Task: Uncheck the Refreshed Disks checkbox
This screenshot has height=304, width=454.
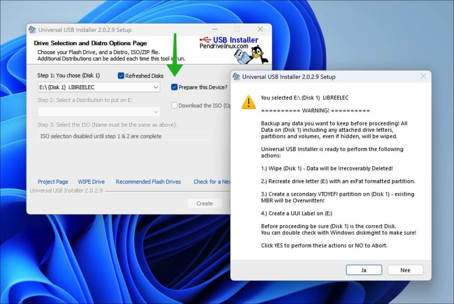Action: [x=121, y=75]
